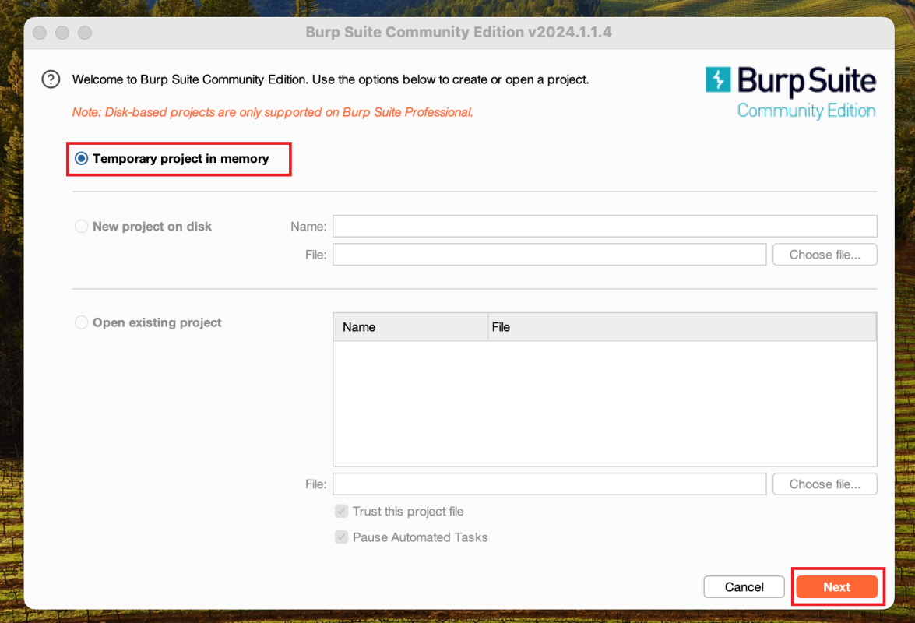The image size is (915, 623).
Task: Toggle the Pause Automated Tasks checkbox
Action: coord(342,537)
